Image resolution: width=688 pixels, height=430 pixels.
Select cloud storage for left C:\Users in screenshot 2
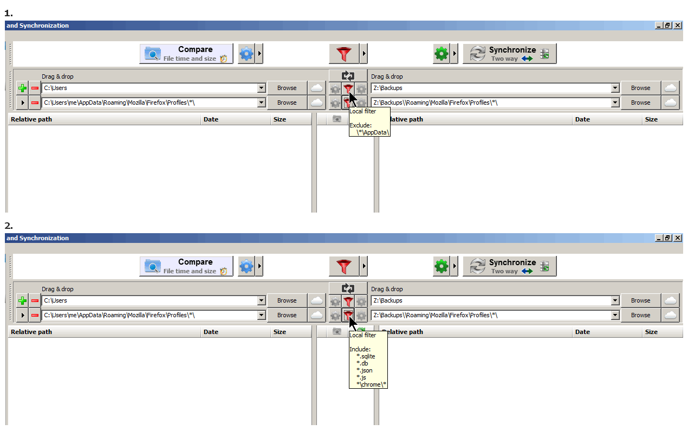(x=317, y=300)
